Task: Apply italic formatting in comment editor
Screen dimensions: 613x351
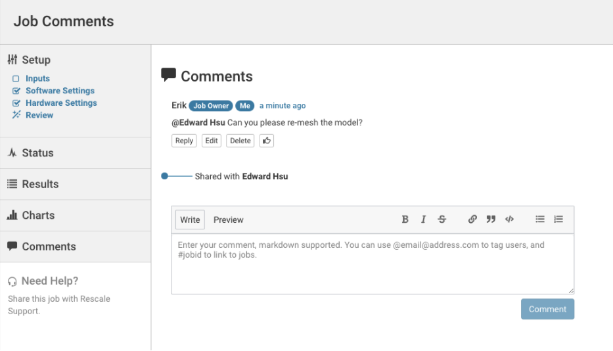Action: [x=424, y=220]
